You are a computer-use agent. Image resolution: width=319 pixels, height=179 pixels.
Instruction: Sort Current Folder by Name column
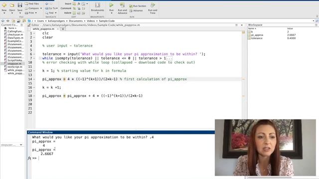click(12, 28)
